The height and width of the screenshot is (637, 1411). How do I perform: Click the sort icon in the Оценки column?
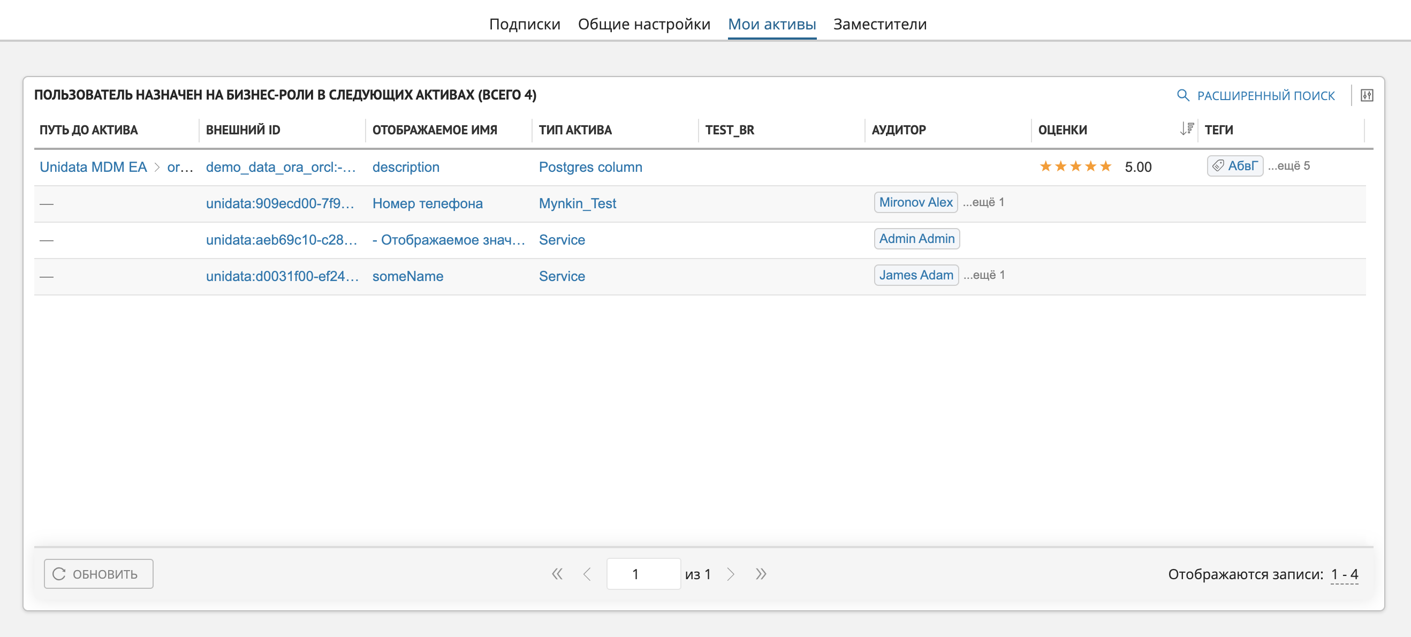click(x=1186, y=128)
